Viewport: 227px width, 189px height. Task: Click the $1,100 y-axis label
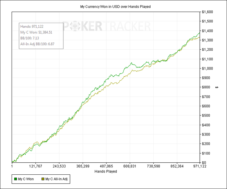tap(207, 59)
